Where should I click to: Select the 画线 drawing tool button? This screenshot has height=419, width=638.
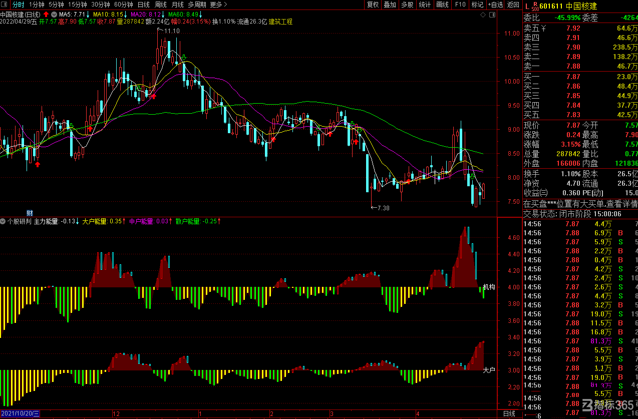point(443,5)
